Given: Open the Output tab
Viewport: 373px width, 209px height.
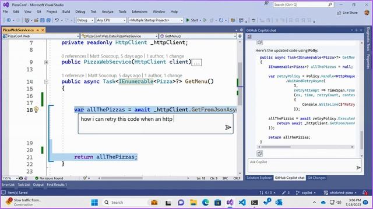Looking at the screenshot, I should [x=38, y=185].
